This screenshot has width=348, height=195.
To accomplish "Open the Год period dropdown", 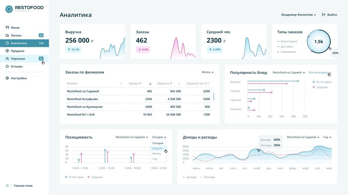I will tap(327, 137).
